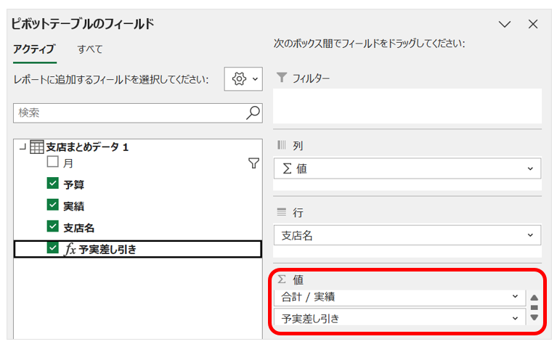
Task: Select the アクティブ tab
Action: click(x=34, y=49)
